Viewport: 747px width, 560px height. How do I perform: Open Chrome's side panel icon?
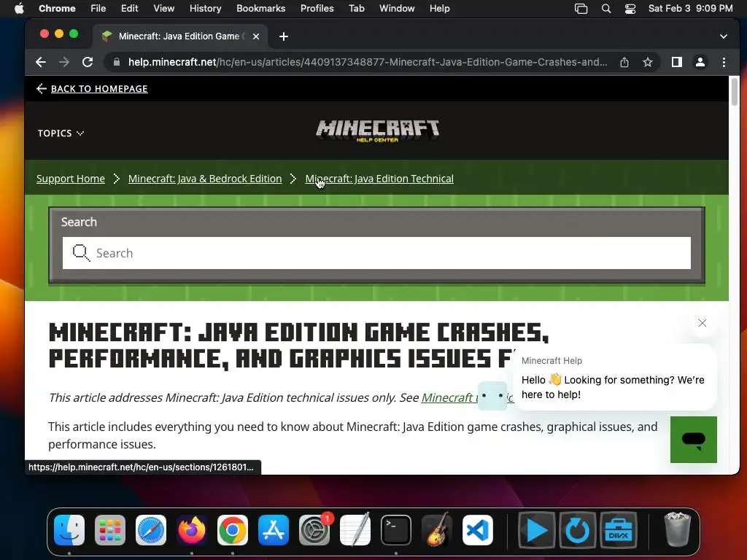676,62
